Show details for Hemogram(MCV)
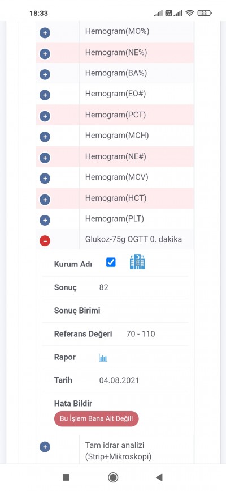 (45, 179)
